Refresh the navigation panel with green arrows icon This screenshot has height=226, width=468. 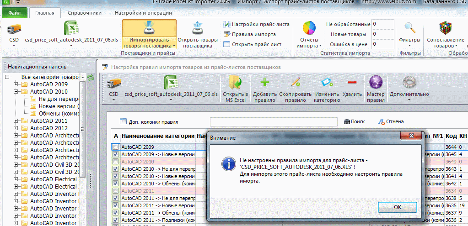coord(91,78)
